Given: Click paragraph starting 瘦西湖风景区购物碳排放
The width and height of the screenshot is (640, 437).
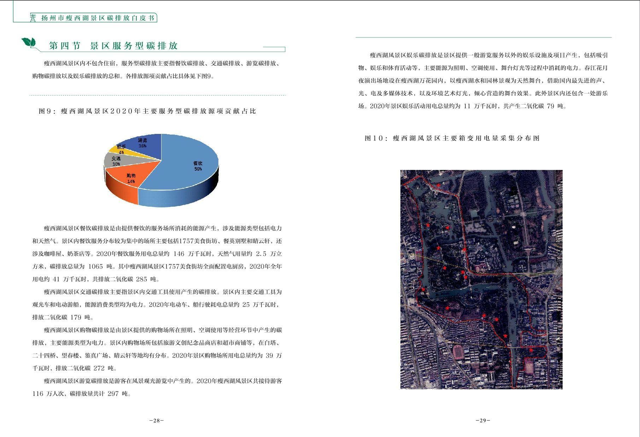Looking at the screenshot, I should click(x=157, y=349).
